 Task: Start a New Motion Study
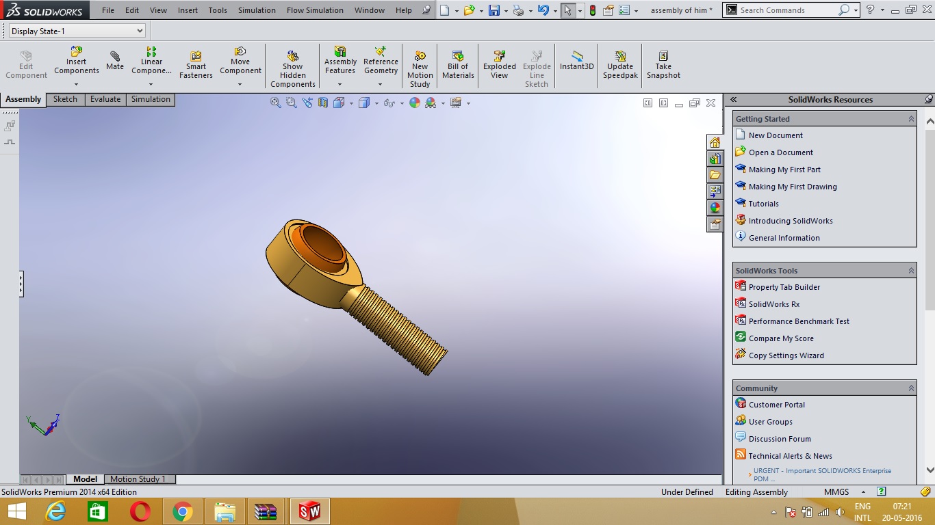[420, 68]
